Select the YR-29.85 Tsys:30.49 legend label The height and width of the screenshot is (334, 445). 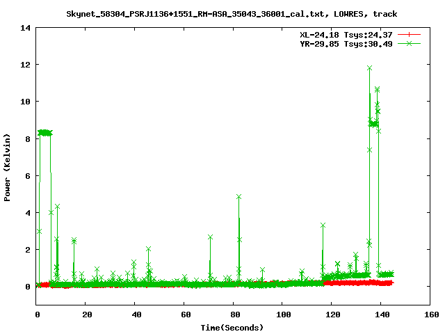coord(346,44)
